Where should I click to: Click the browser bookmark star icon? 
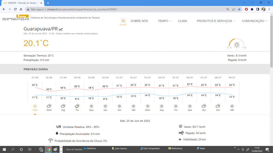pyautogui.click(x=239, y=9)
